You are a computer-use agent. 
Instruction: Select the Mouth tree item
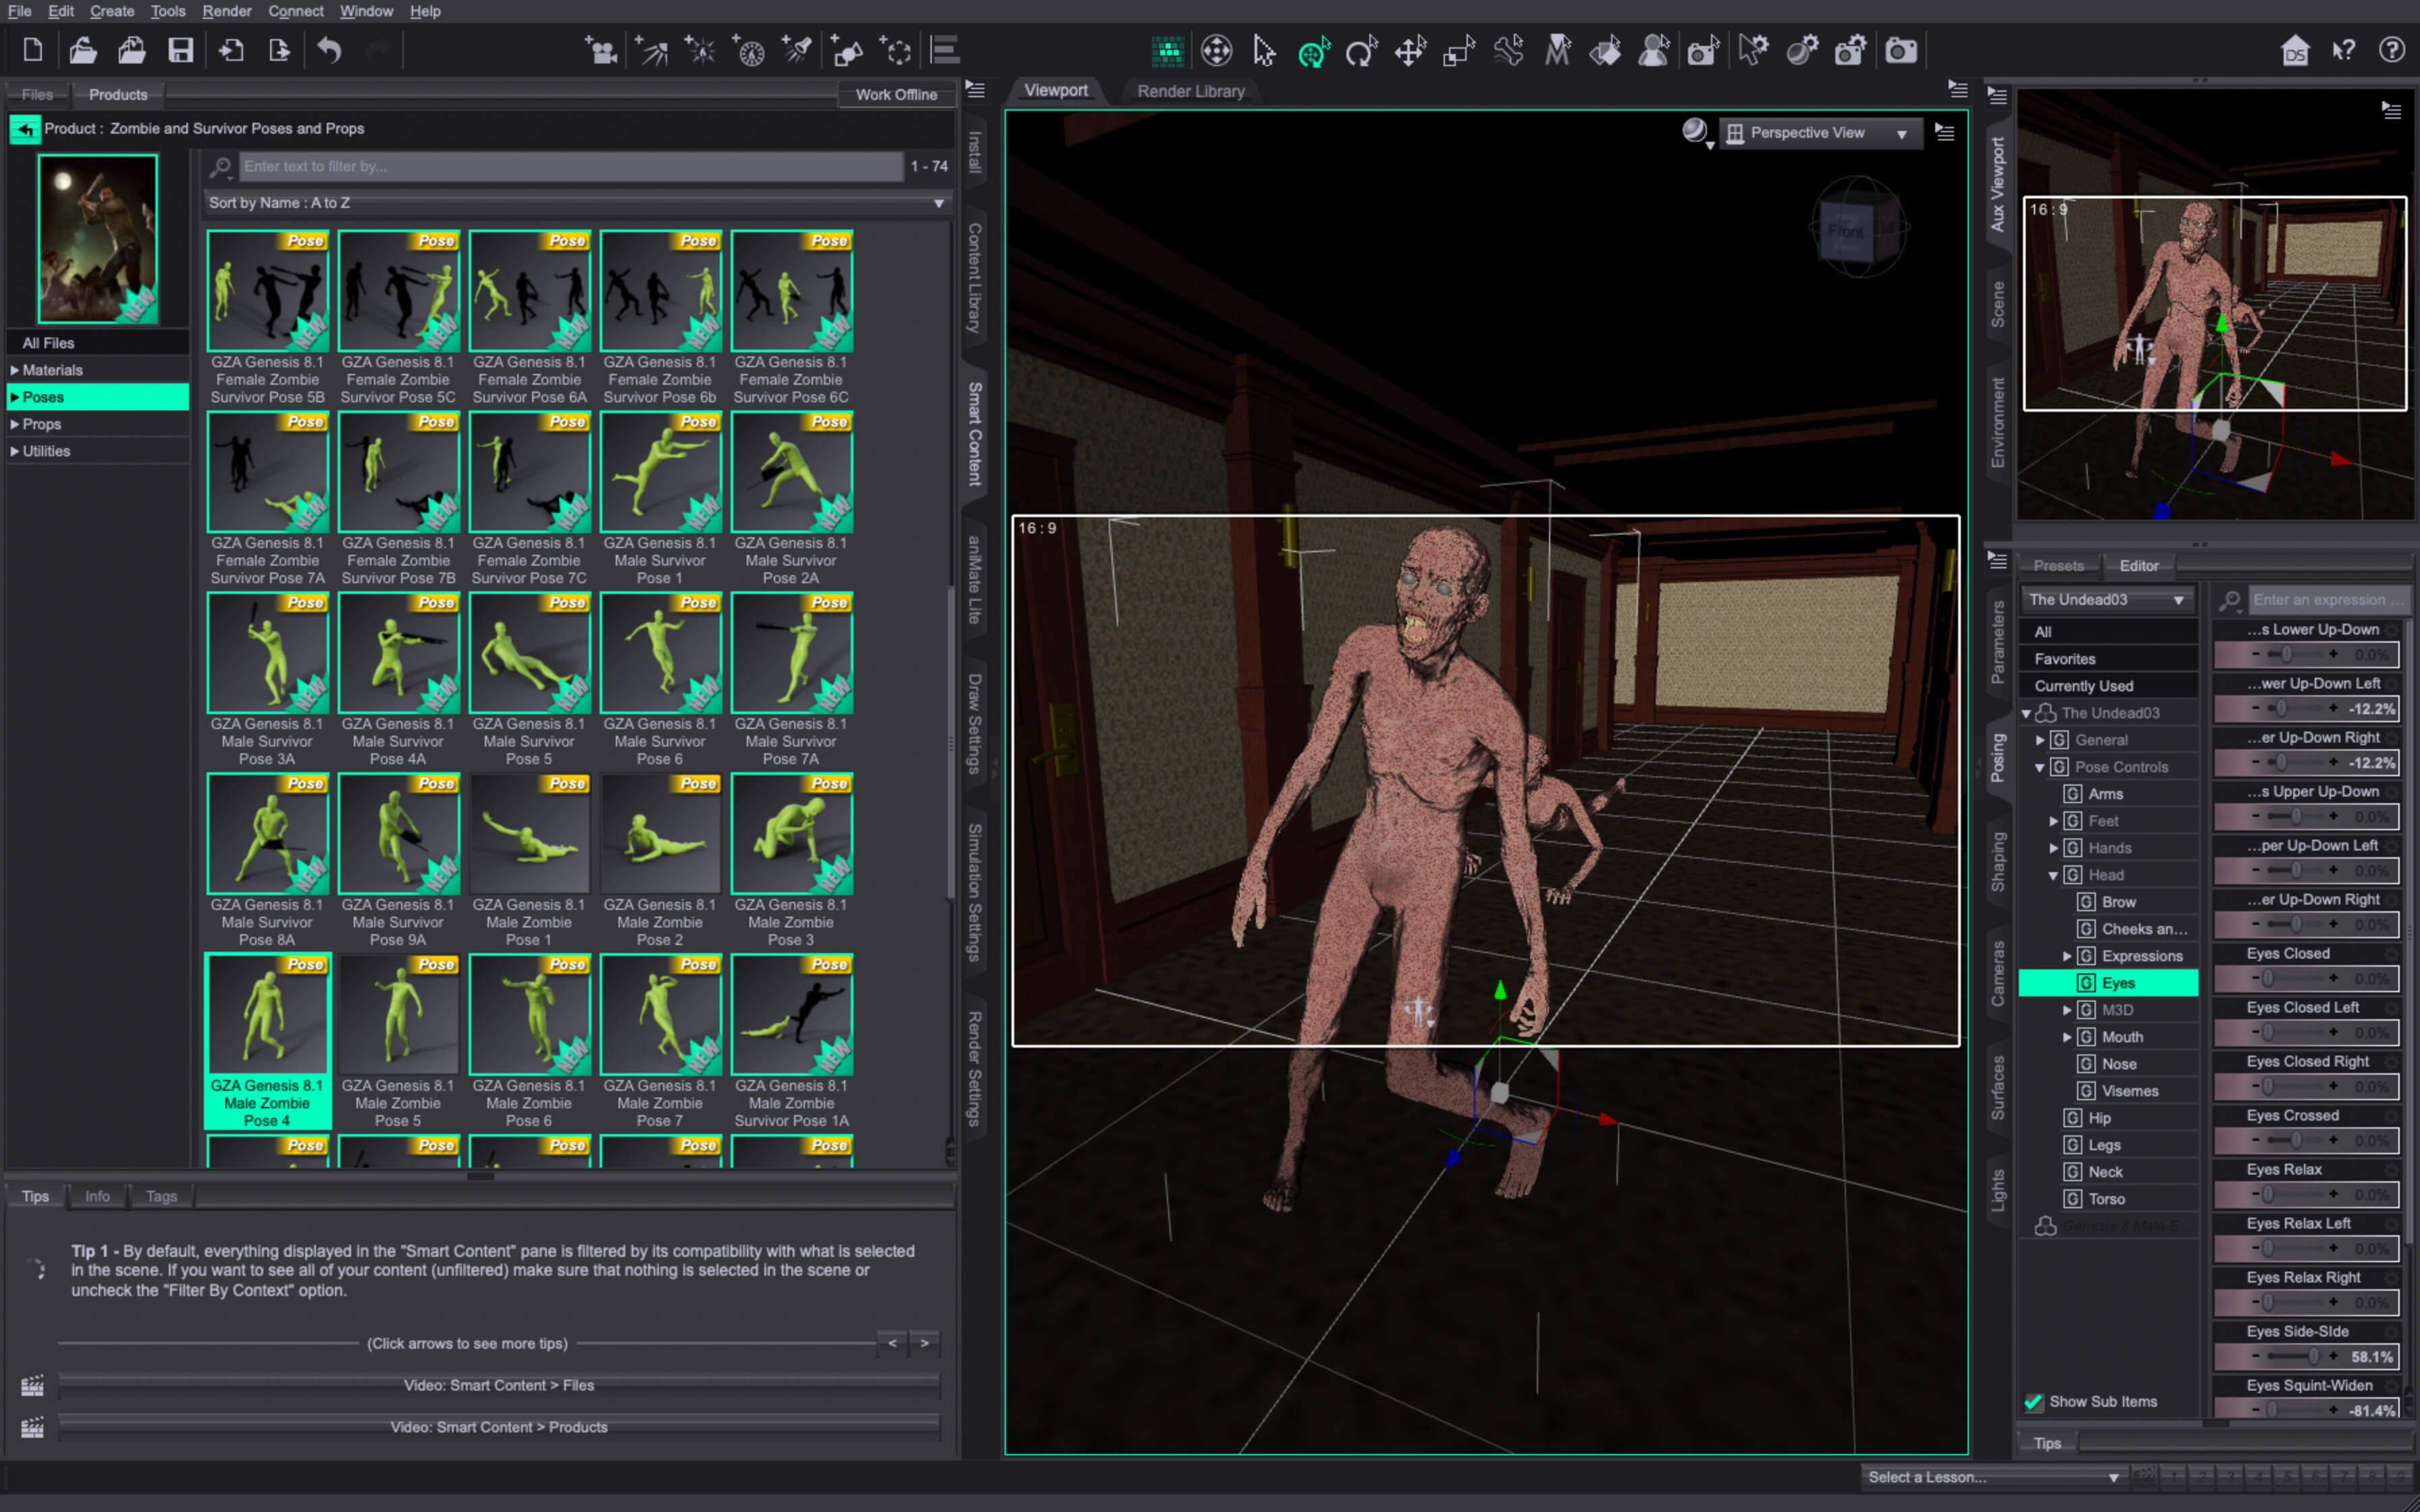(x=2121, y=1037)
